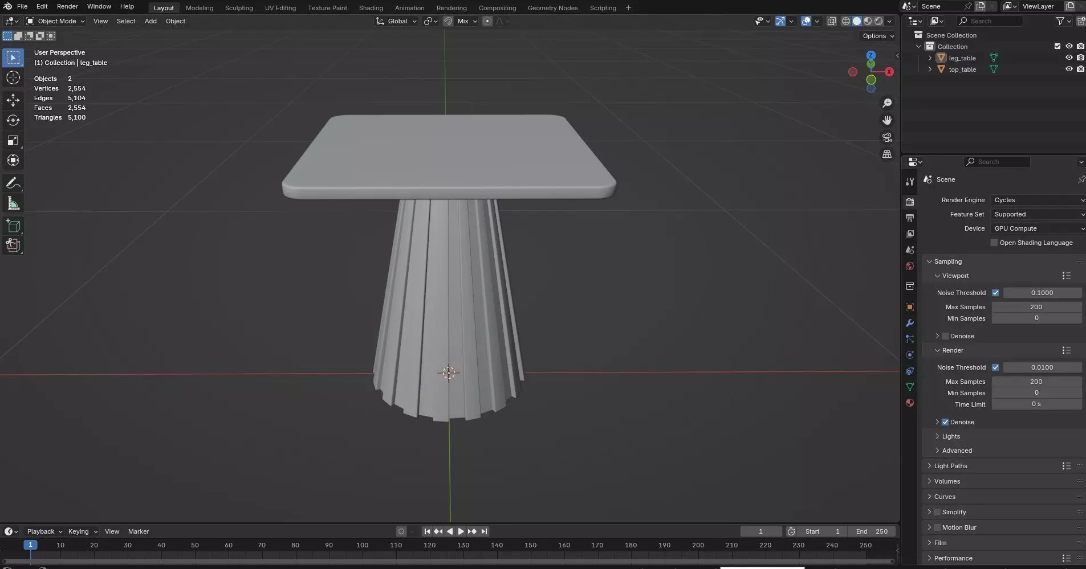Activate the Select Box tool
The height and width of the screenshot is (569, 1086).
coord(13,58)
